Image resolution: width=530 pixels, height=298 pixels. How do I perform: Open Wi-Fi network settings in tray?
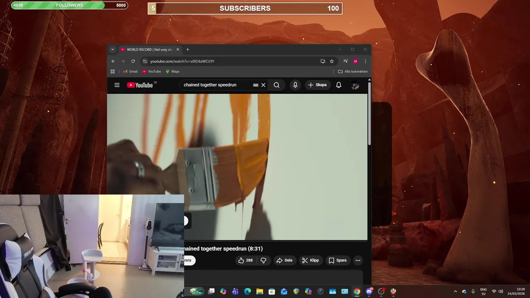click(x=494, y=291)
